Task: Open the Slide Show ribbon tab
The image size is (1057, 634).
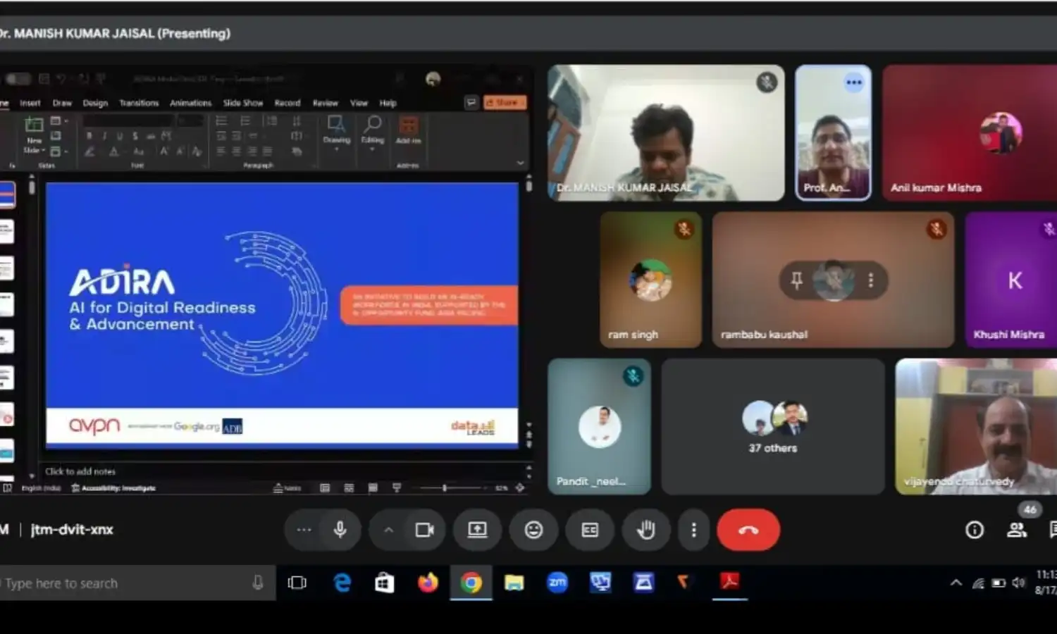Action: [243, 103]
